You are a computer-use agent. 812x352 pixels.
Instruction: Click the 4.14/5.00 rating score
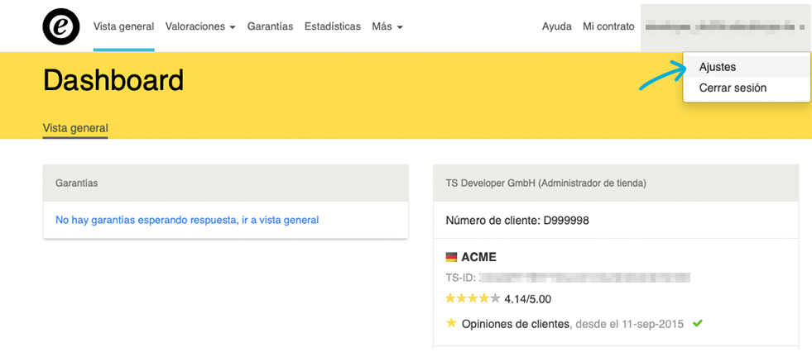(527, 299)
